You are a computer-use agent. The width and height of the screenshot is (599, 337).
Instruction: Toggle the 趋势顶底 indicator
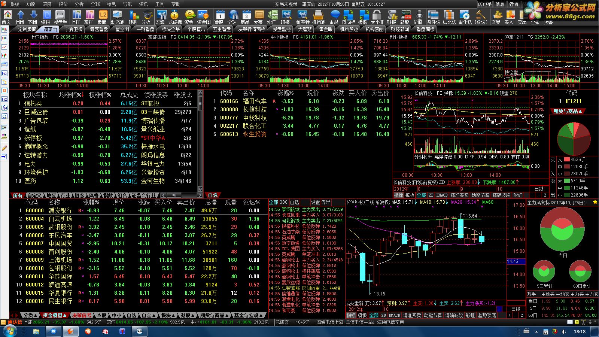point(487,315)
